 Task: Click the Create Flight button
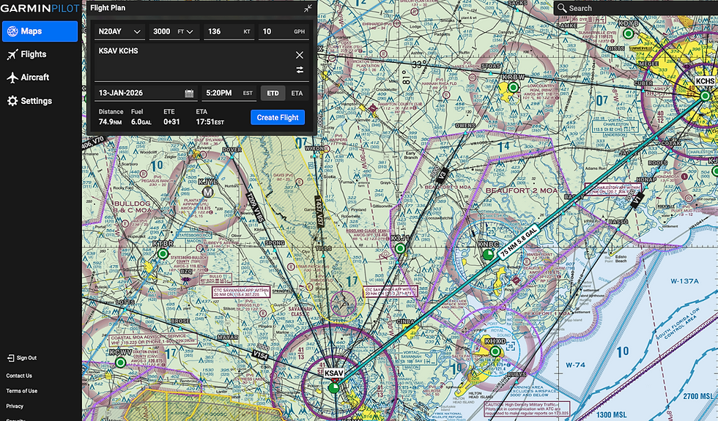[x=278, y=117]
